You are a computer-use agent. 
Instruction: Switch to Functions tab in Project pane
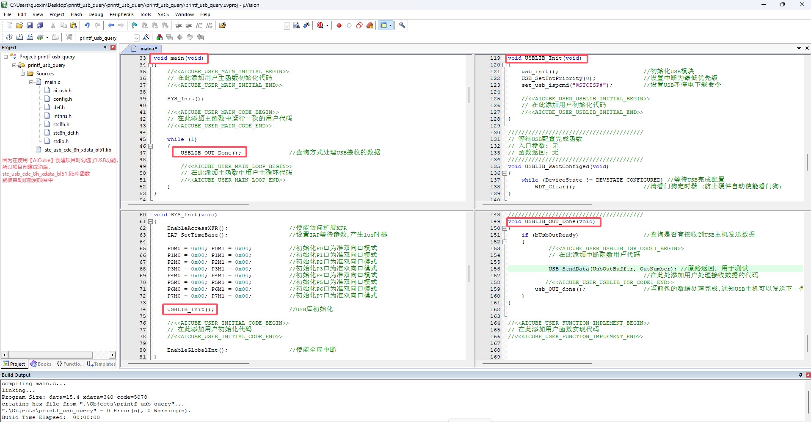pos(70,364)
